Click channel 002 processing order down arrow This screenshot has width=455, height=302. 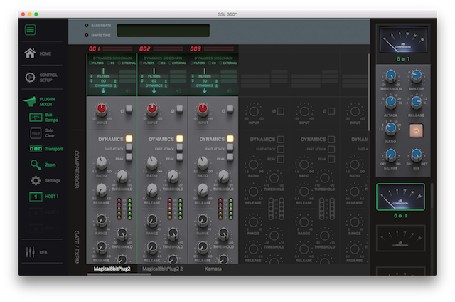pos(154,90)
